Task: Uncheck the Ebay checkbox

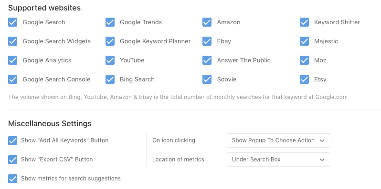Action: coord(207,41)
